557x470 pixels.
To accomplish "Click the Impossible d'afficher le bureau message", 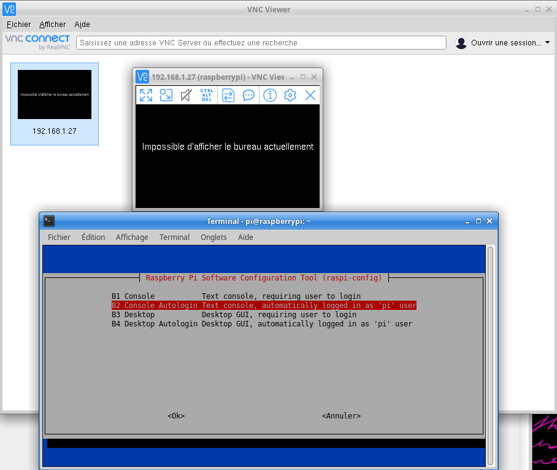I will [228, 147].
